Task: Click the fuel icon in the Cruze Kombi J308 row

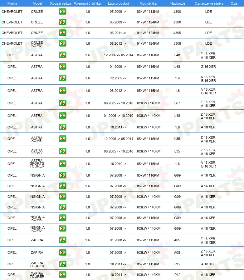Action: tap(63, 43)
